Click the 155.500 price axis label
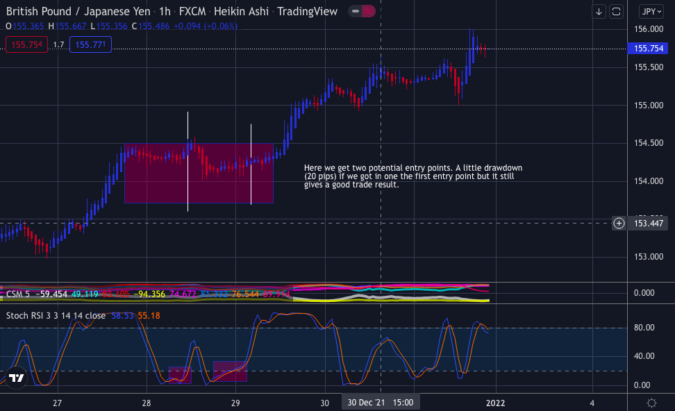The image size is (675, 411). click(649, 67)
